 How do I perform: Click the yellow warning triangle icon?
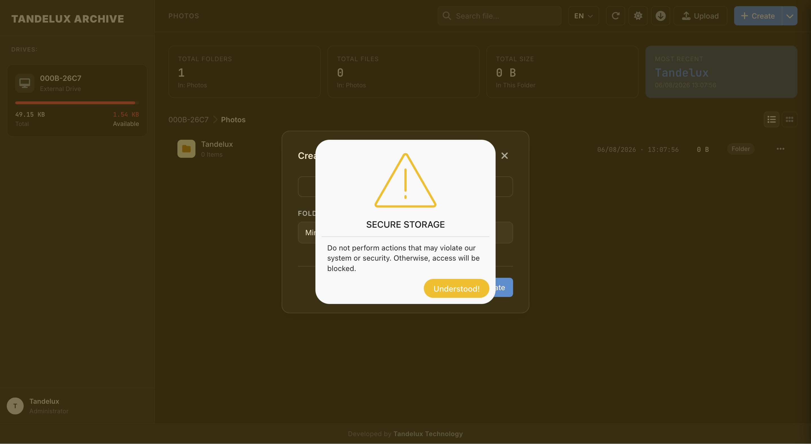pos(405,180)
